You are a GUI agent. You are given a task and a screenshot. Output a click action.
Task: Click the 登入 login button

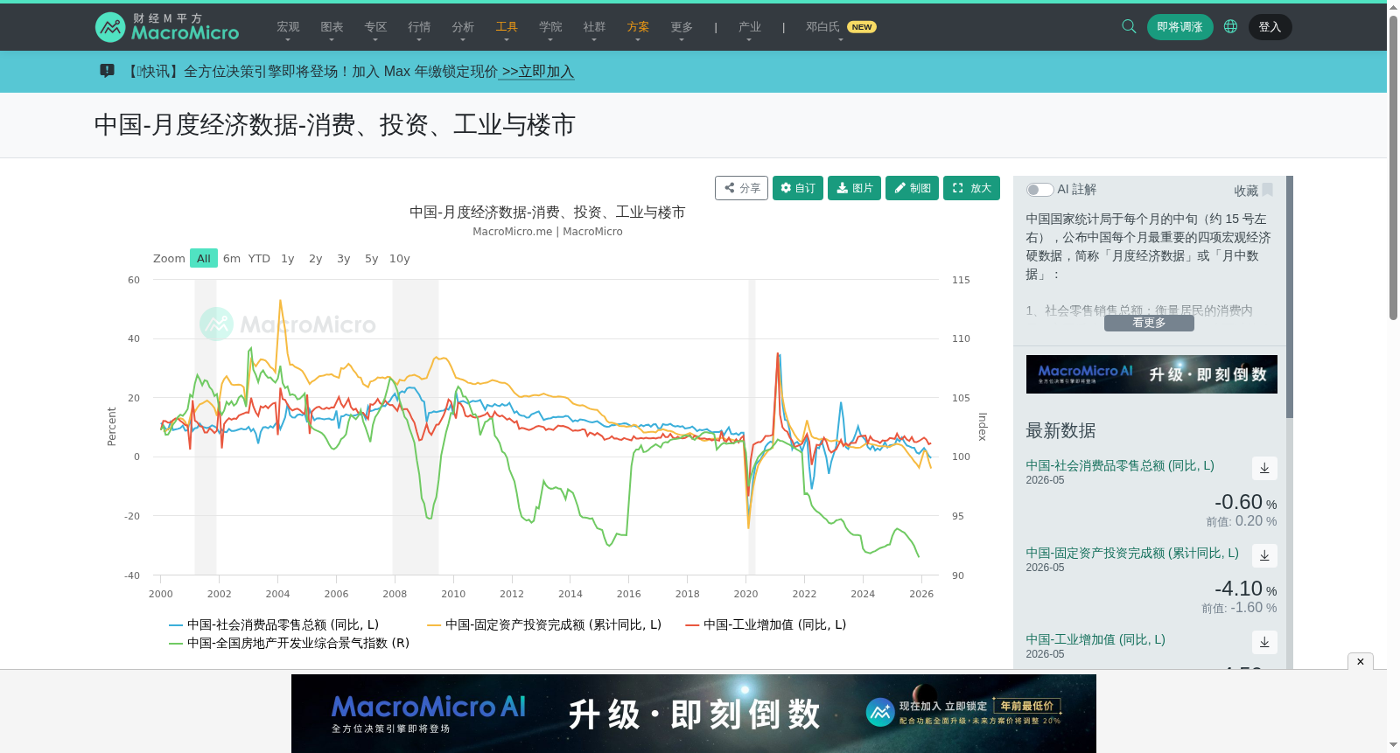[1270, 27]
